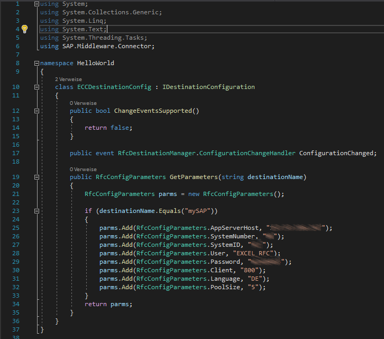The height and width of the screenshot is (339, 384).
Task: Collapse the ChangeEventsSupported method
Action: [x=36, y=111]
